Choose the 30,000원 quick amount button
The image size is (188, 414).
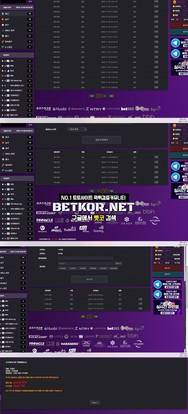pos(72,268)
